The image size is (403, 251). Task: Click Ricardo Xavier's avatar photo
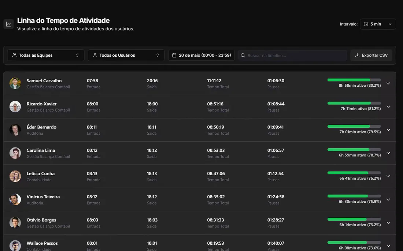(15, 106)
